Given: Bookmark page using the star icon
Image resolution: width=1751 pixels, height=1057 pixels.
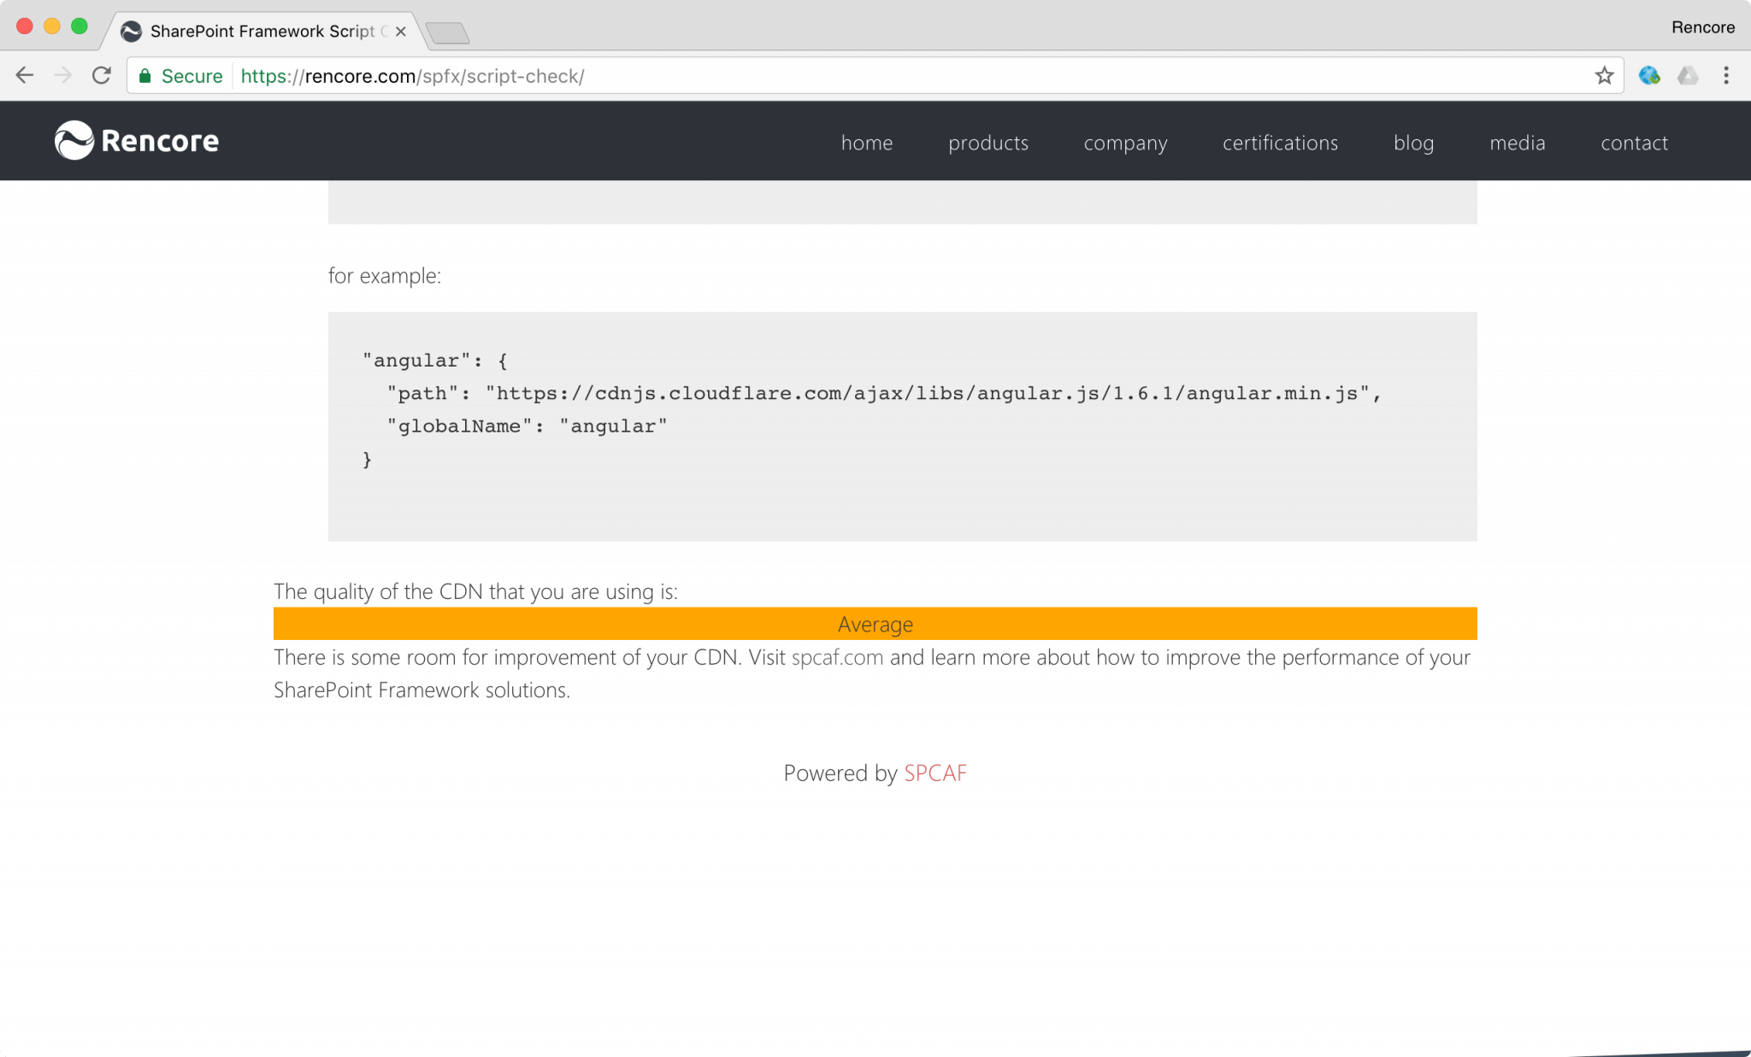Looking at the screenshot, I should [x=1604, y=76].
